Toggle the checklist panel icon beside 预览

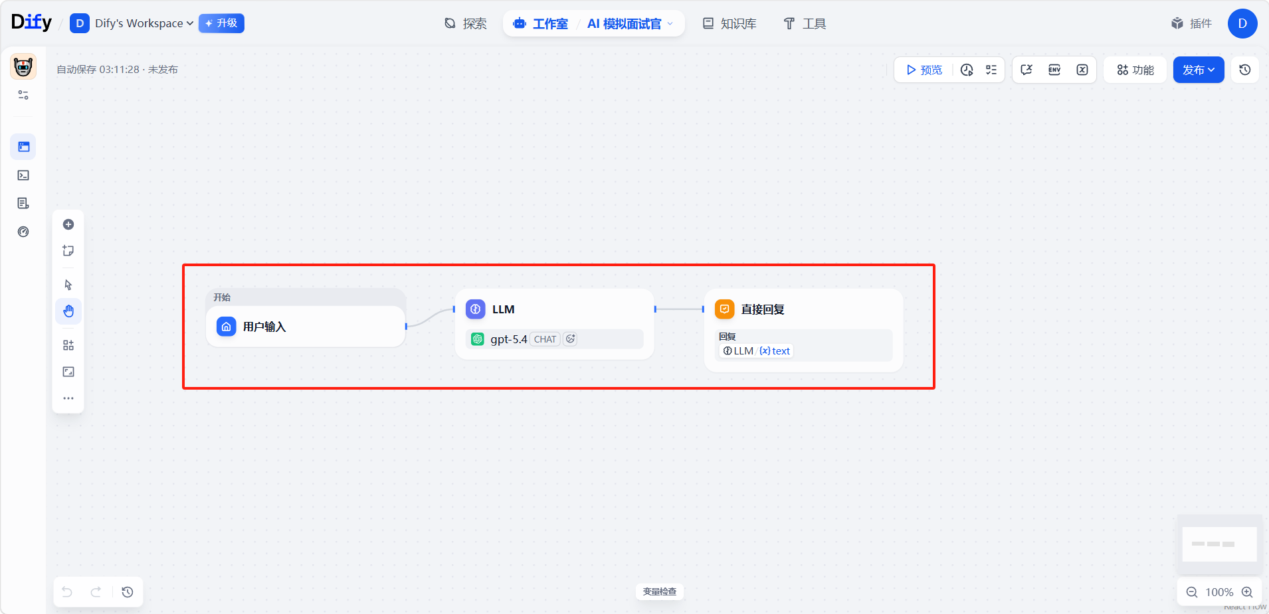991,70
